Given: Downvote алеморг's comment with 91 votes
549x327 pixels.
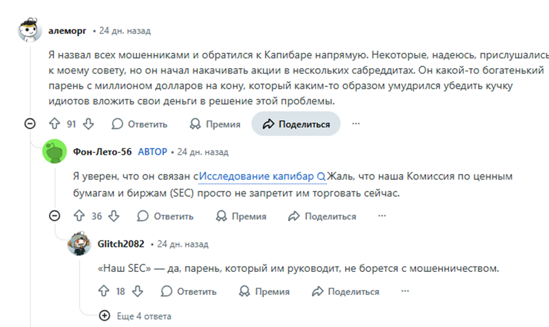Looking at the screenshot, I should 88,124.
